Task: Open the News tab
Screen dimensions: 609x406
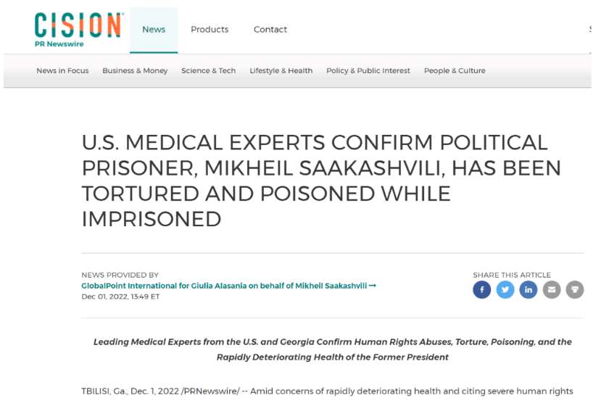Action: click(154, 30)
